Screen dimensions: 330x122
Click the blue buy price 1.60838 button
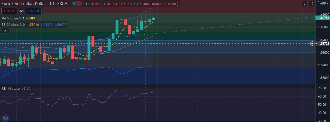34,11
